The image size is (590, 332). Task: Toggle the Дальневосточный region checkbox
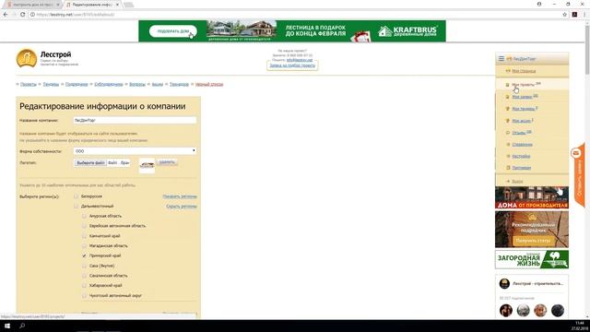76,207
